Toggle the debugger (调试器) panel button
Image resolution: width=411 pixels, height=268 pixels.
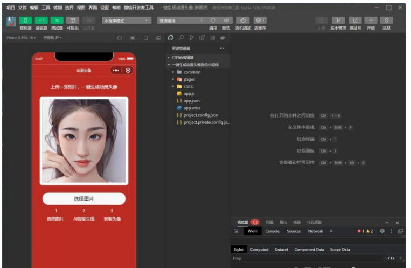click(57, 20)
